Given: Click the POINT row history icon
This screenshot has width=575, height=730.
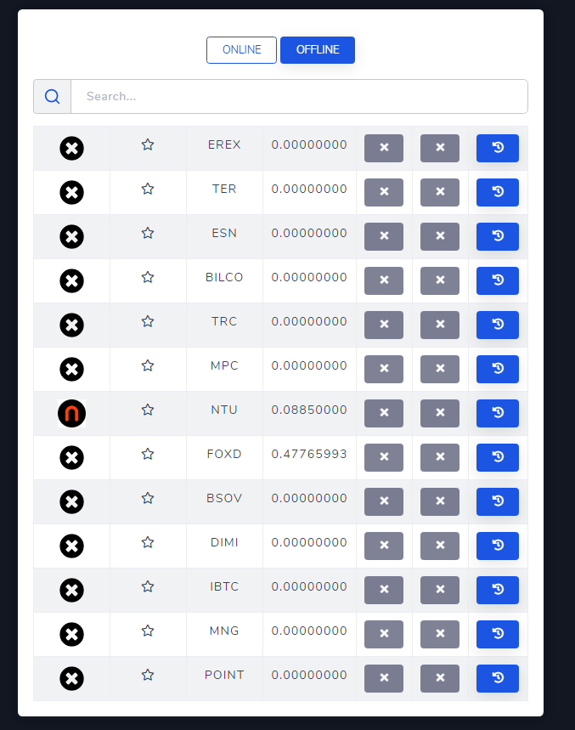Looking at the screenshot, I should pyautogui.click(x=498, y=678).
